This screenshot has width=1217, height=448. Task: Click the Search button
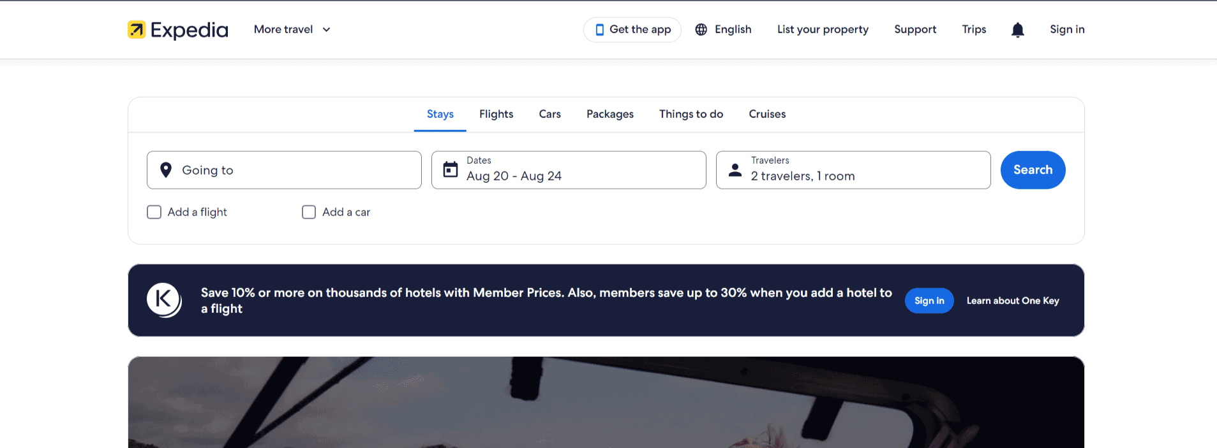click(1033, 170)
